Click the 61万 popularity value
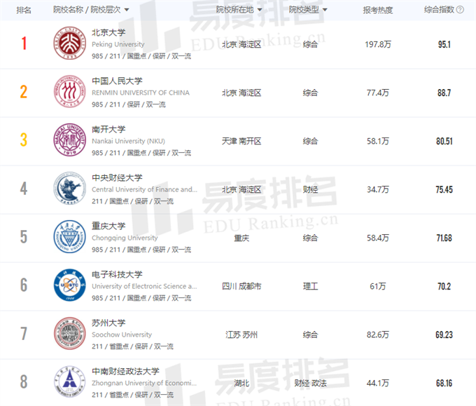The width and height of the screenshot is (476, 406). (x=378, y=286)
